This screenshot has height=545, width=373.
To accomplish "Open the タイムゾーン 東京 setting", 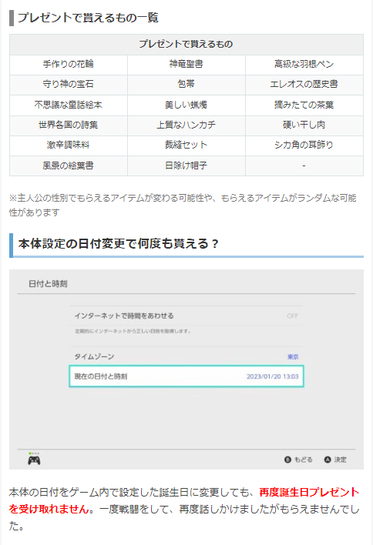I will coord(186,356).
